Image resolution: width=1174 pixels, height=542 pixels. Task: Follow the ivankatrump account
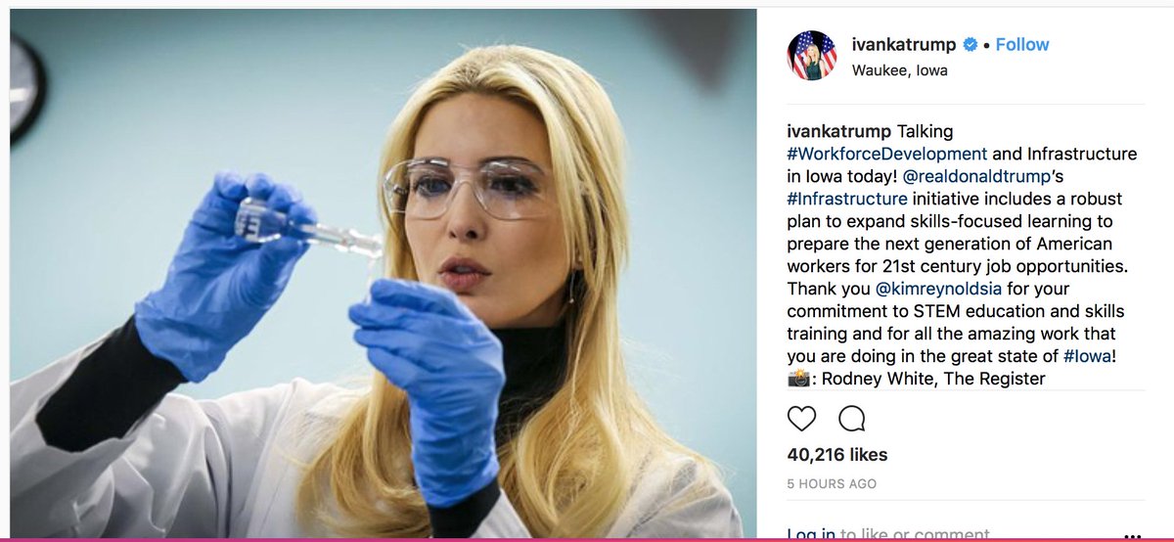(x=1022, y=45)
